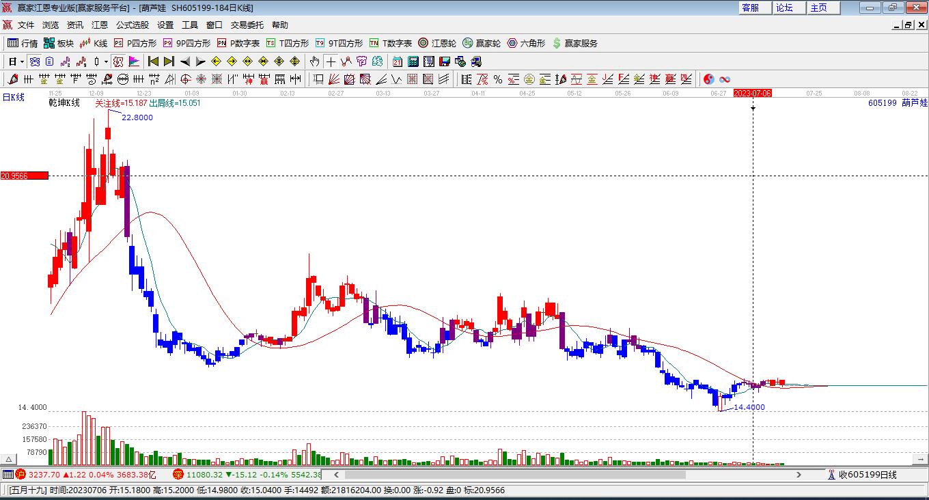Image resolution: width=929 pixels, height=500 pixels.
Task: Open the 交易委托 menu
Action: point(247,25)
